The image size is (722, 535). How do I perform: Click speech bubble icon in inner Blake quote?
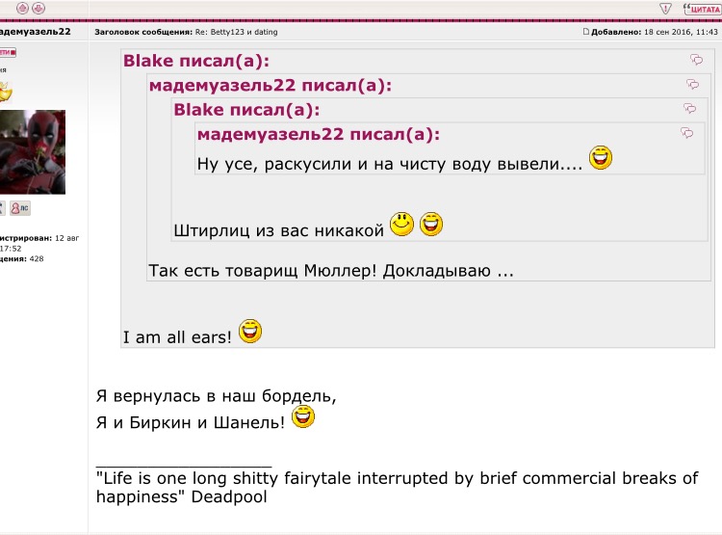coord(689,109)
